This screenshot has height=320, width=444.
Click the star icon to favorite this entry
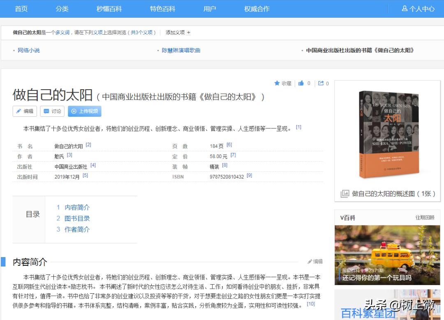coord(277,83)
